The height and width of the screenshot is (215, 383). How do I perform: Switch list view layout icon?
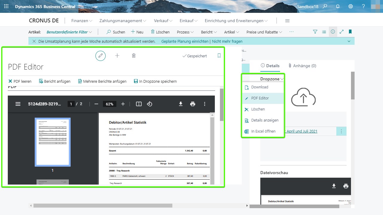tap(324, 32)
